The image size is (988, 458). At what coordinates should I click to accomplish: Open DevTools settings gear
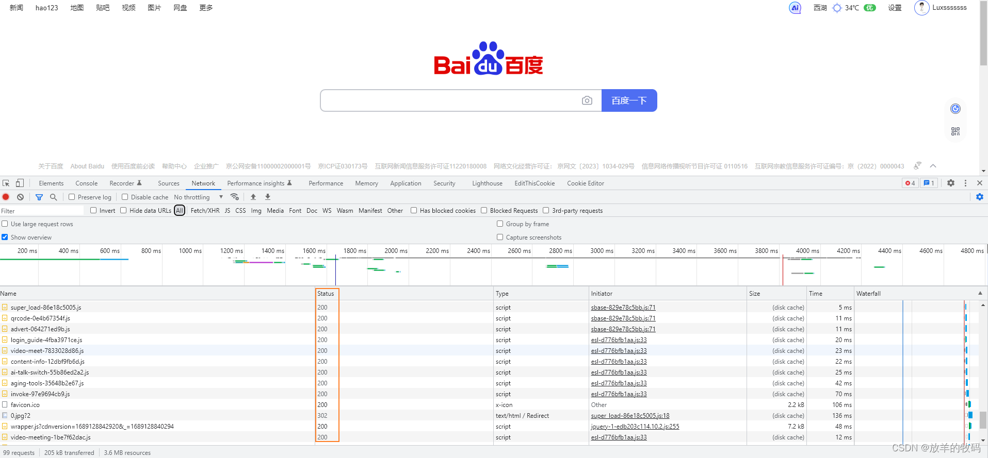coord(951,183)
